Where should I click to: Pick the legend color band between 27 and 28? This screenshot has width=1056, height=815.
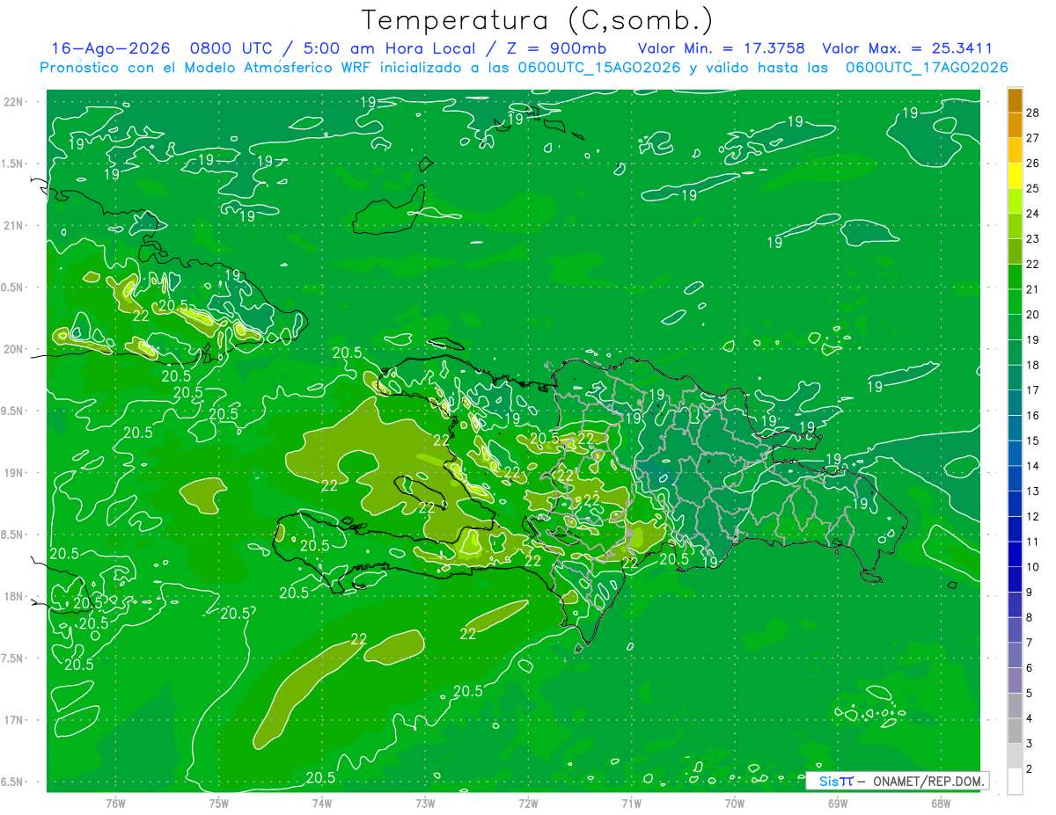[x=1015, y=125]
